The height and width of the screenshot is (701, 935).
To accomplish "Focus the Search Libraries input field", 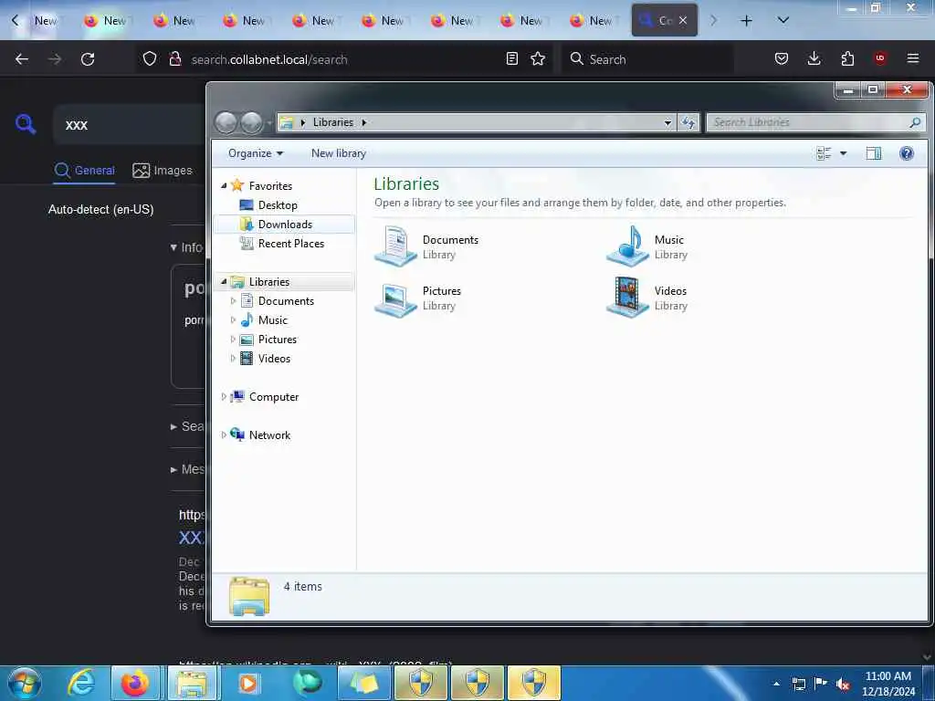I will [809, 122].
